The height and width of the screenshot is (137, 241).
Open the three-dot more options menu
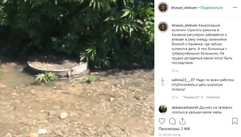coord(235,8)
